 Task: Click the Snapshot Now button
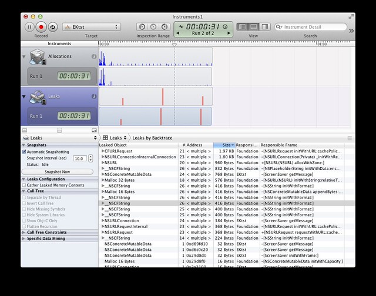tap(58, 172)
